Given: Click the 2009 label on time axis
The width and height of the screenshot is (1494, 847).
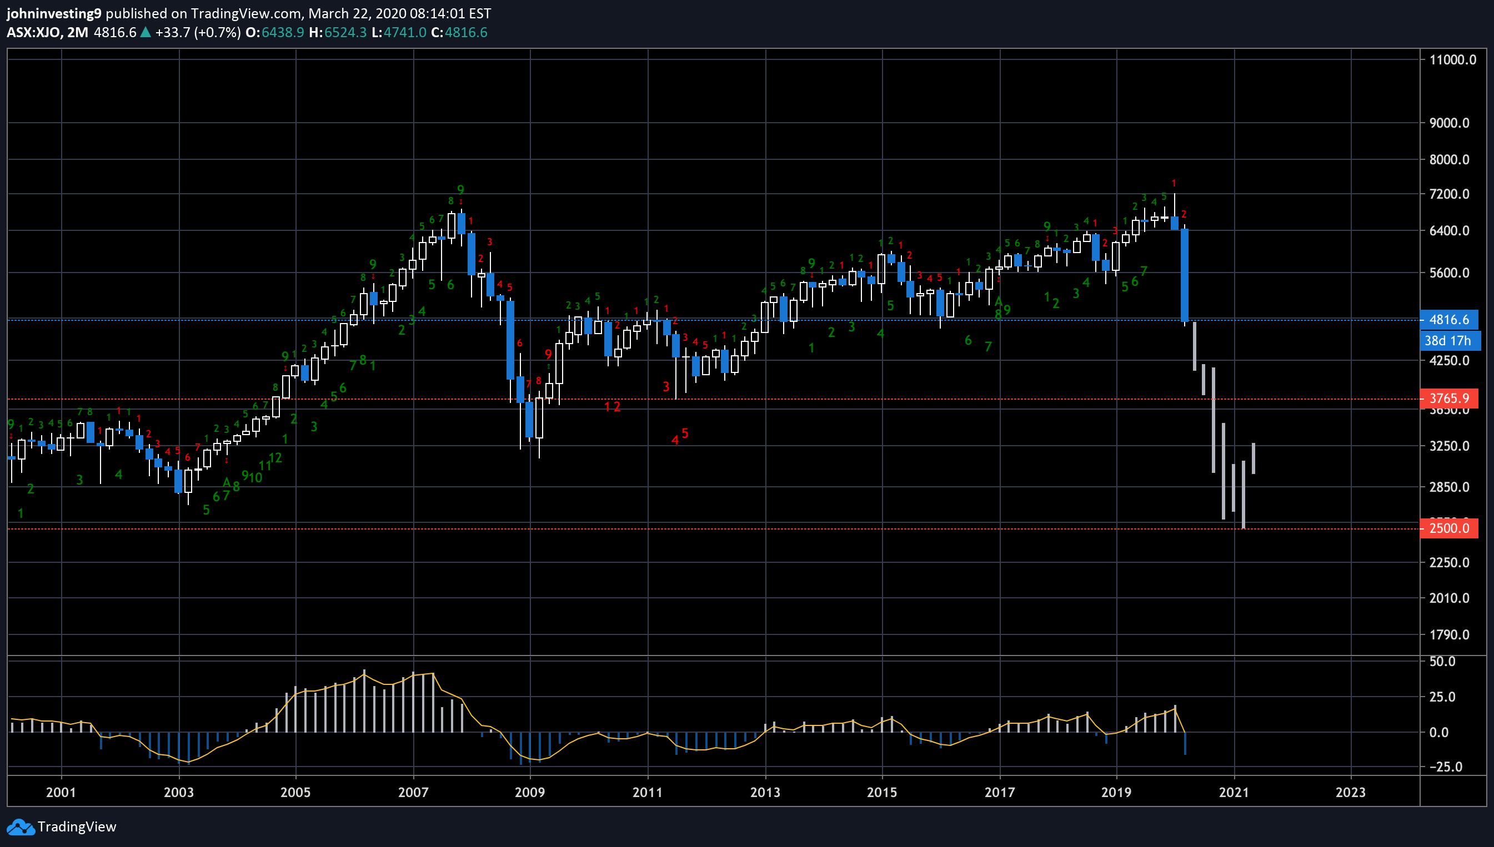Looking at the screenshot, I should pos(530,792).
